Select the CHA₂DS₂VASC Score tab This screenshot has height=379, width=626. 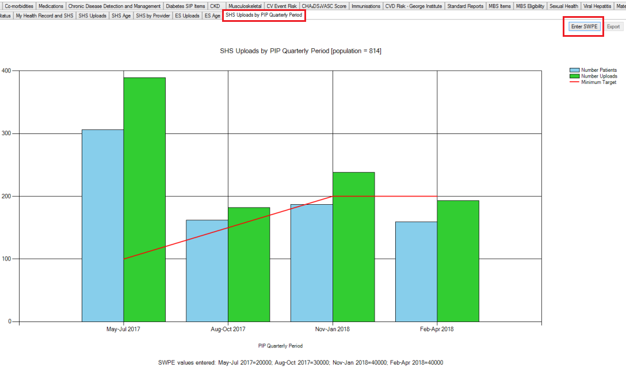point(324,6)
